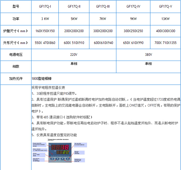Viewport: 181px width, 170px height.
Task: Click the '7KW' power cell
Action: 103,19
